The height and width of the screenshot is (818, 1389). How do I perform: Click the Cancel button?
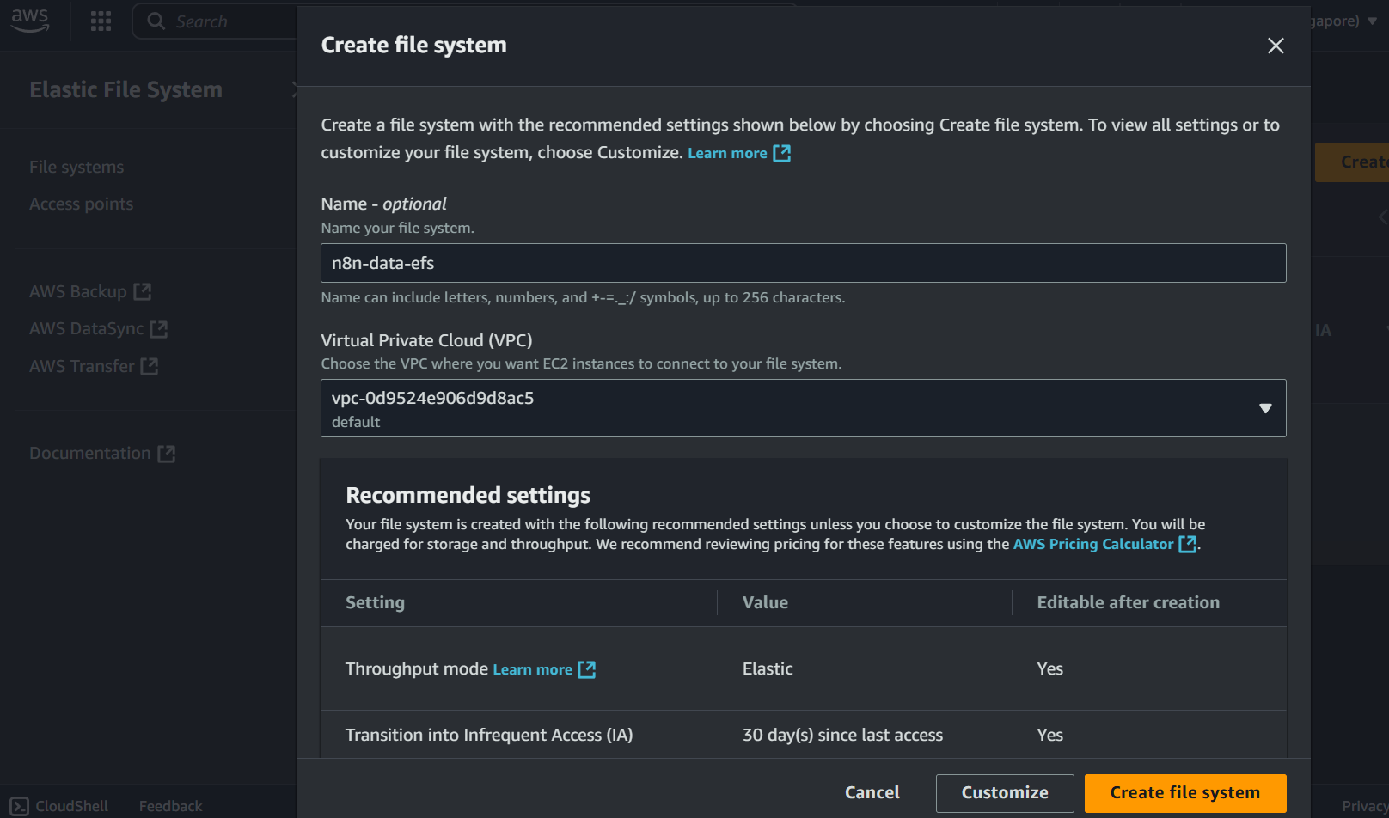[872, 793]
